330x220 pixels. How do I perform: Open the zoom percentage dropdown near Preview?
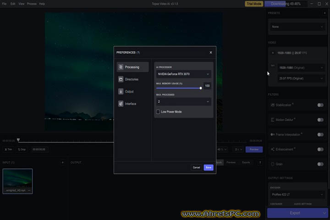pos(222,149)
